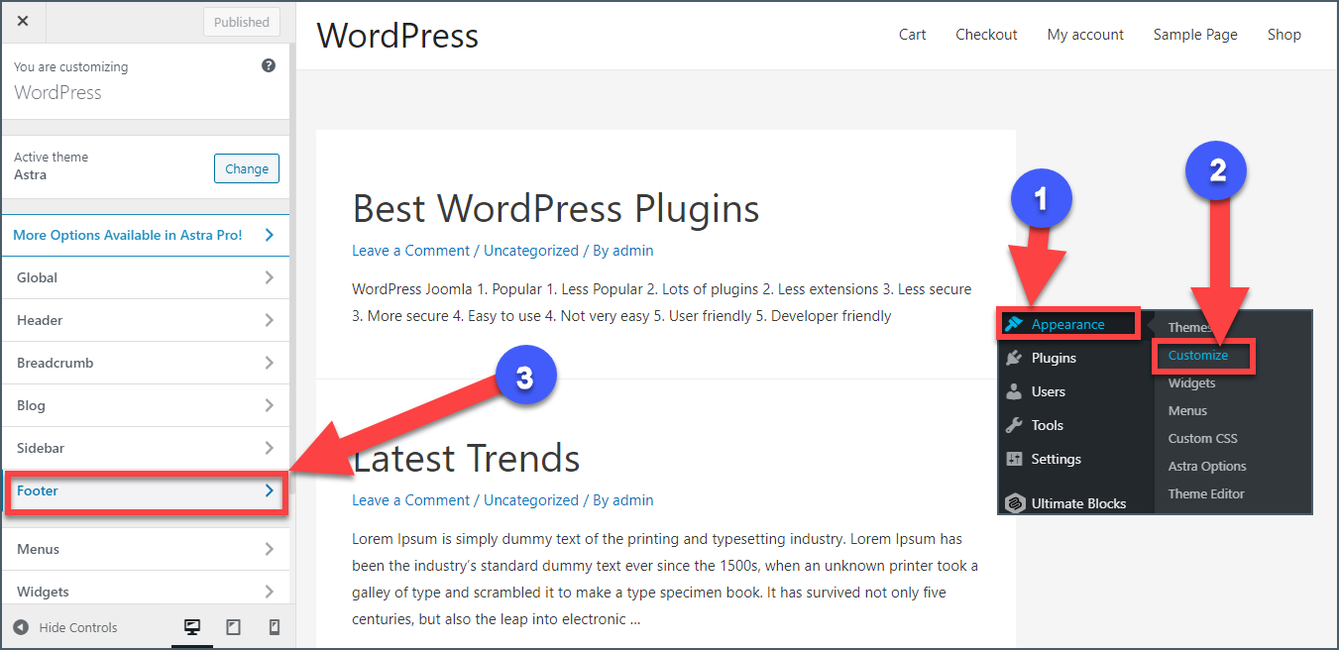Open the Plugins admin menu label
1339x650 pixels.
click(x=1054, y=358)
